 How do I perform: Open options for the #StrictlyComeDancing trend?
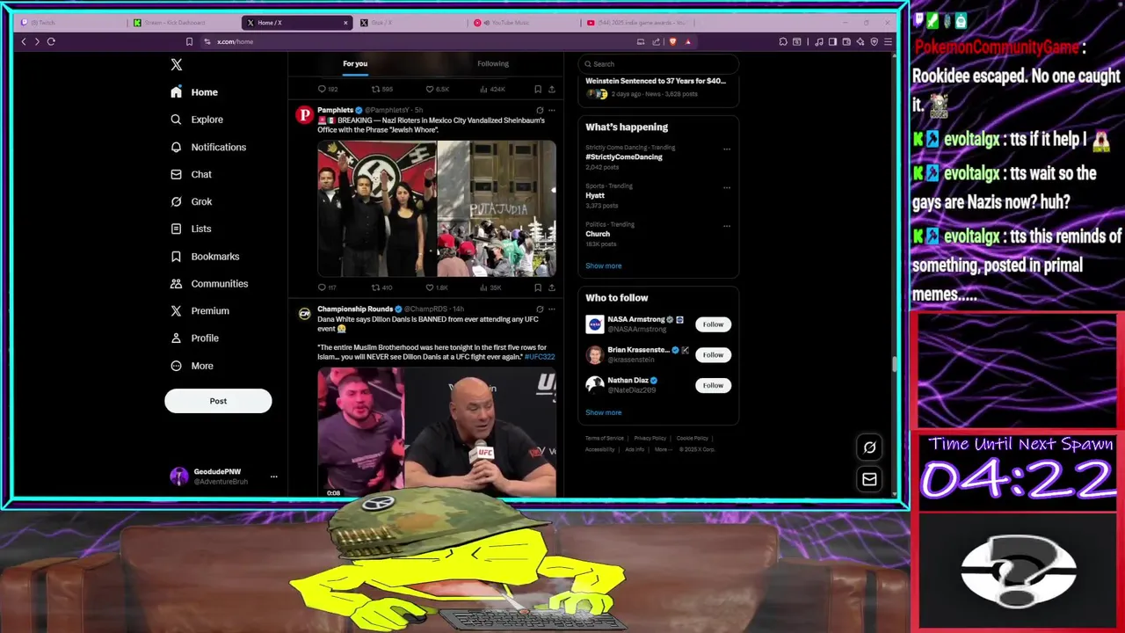tap(727, 149)
